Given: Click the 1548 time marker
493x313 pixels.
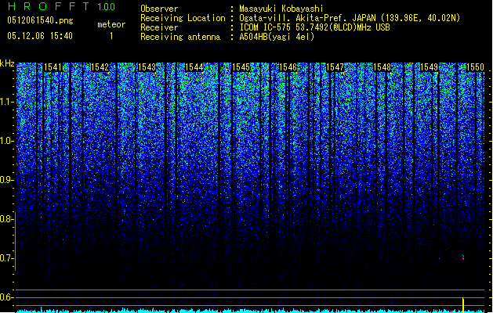Looking at the screenshot, I should point(382,67).
